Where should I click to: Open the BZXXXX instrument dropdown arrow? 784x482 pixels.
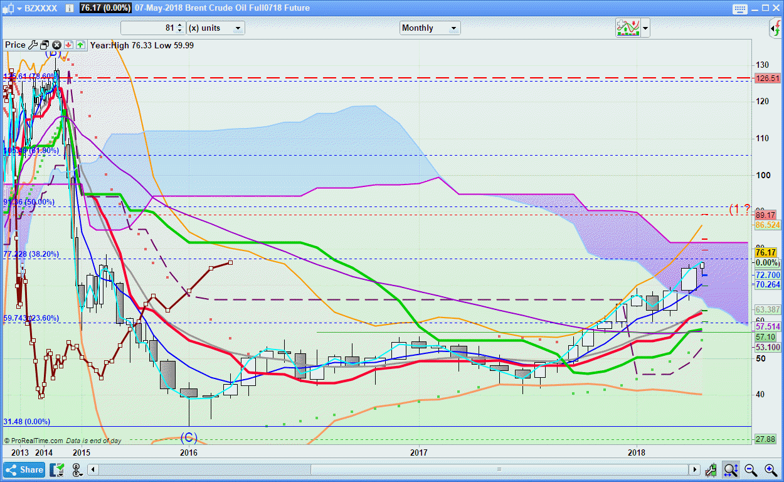20,9
